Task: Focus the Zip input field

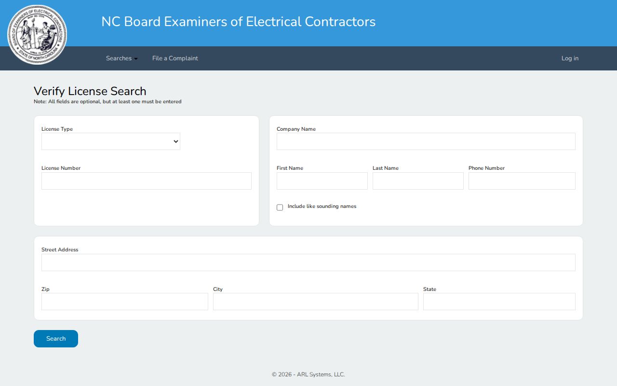Action: pyautogui.click(x=125, y=302)
